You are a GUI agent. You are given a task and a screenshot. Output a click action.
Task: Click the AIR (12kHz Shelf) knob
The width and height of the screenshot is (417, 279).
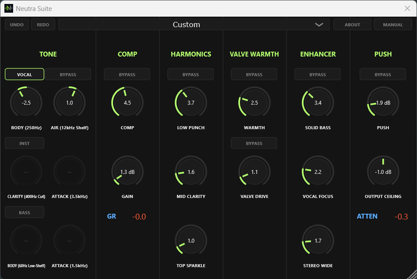pos(69,102)
